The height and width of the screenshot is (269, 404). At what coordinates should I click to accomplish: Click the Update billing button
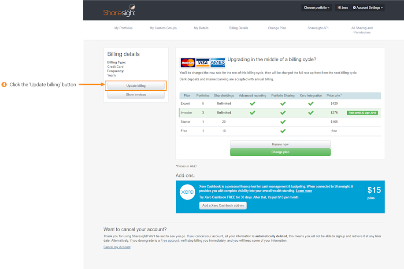136,86
